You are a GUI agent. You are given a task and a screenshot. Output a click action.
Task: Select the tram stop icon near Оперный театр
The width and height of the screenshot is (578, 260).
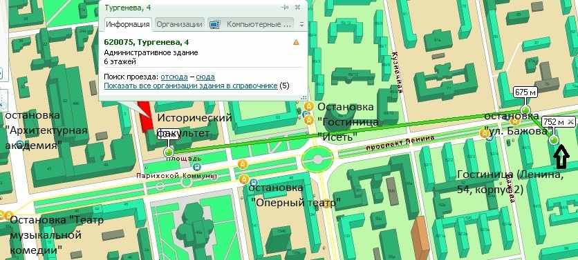(254, 182)
